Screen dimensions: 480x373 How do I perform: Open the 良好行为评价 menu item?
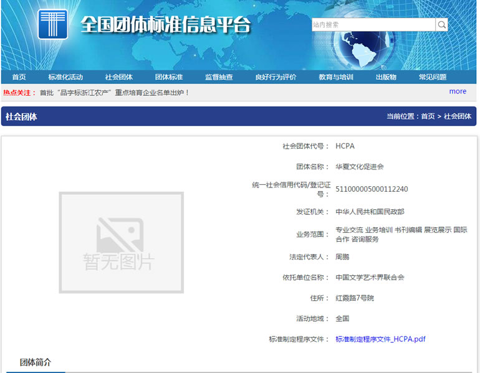(276, 77)
